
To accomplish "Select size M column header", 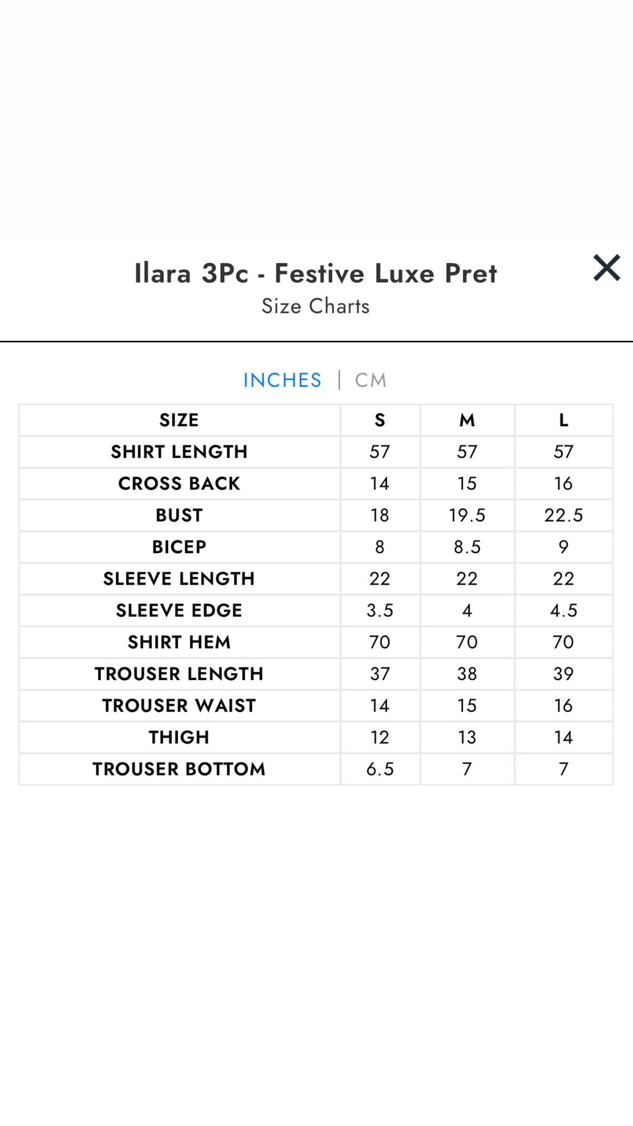I will pyautogui.click(x=467, y=419).
